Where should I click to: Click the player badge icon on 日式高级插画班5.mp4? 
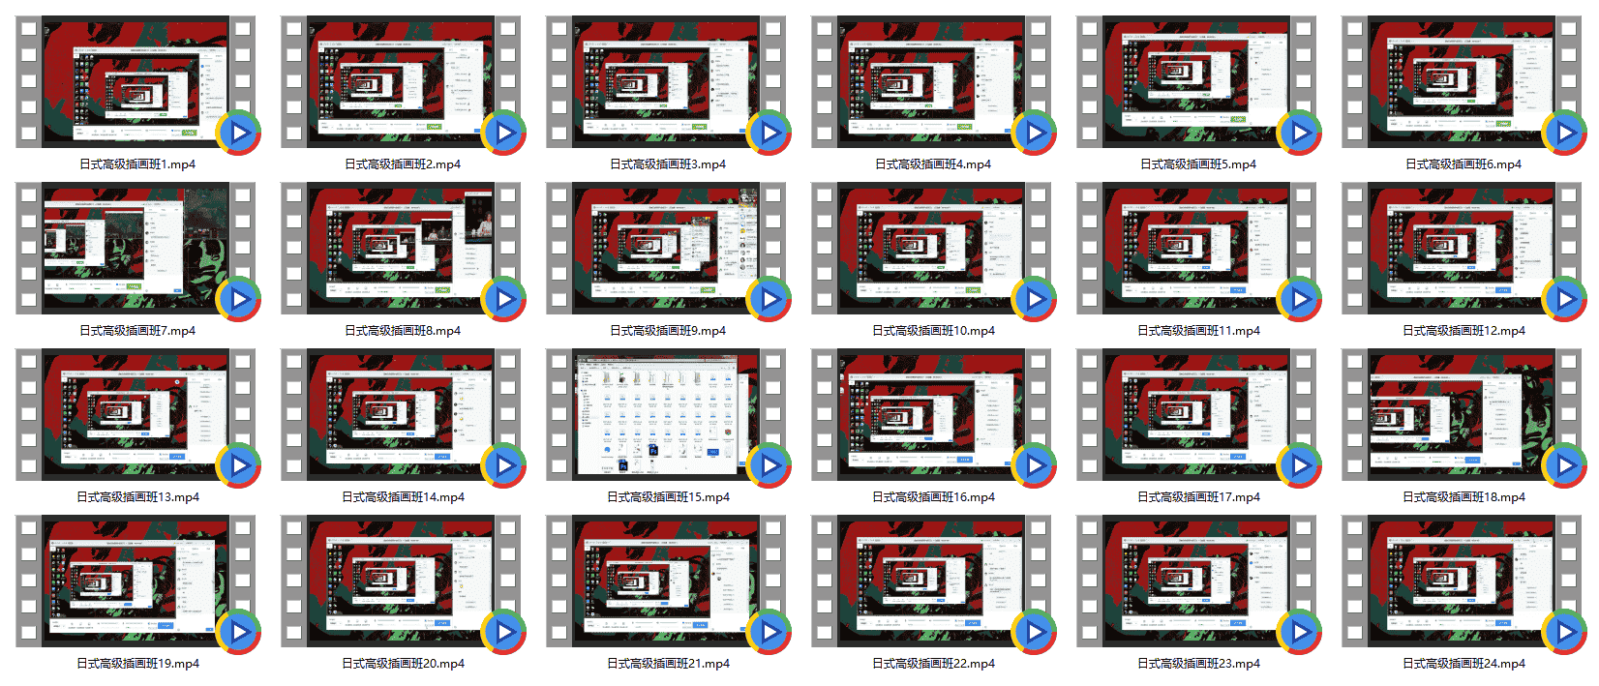pyautogui.click(x=1299, y=133)
